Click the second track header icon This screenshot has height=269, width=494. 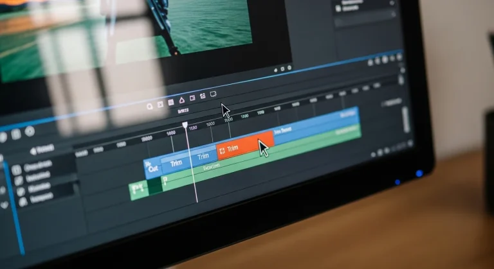19,180
